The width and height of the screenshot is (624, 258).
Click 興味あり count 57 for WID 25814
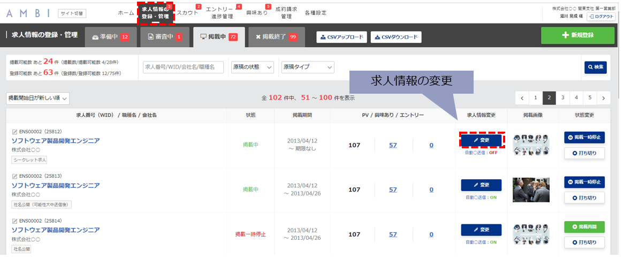(393, 234)
